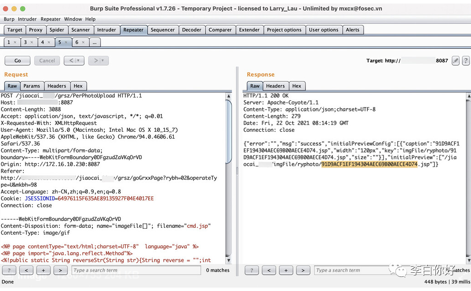471x291 pixels.
Task: Click '448 bytes | 39 millis' status text
Action: coord(447,282)
